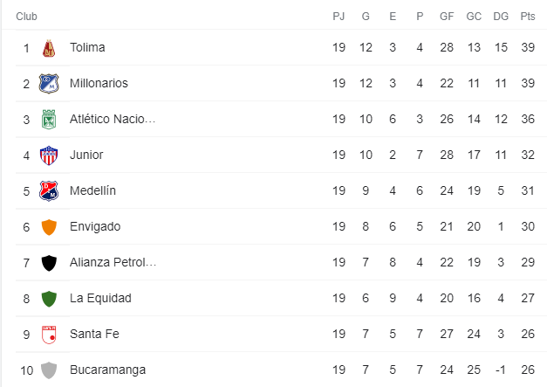Open the Tolima team name link
Viewport: 547px width, 387px height.
[x=87, y=47]
